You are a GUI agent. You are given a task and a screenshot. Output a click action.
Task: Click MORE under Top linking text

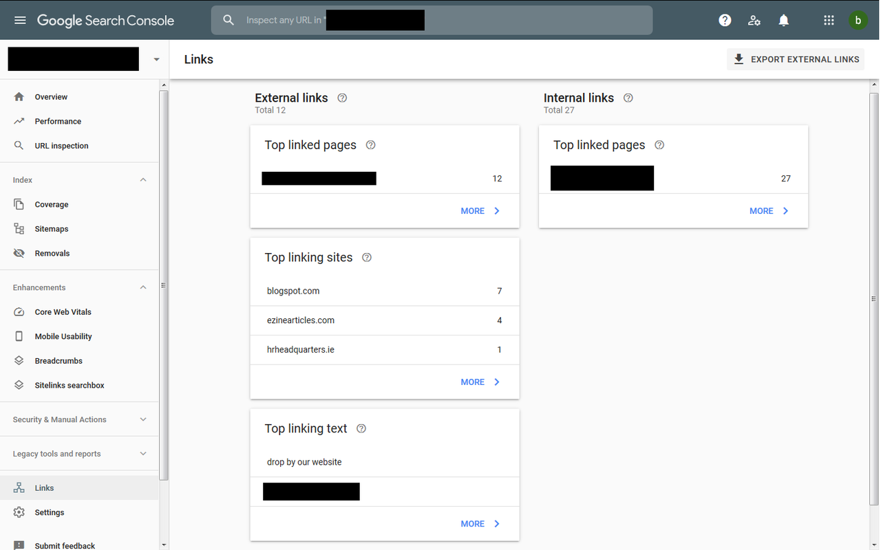(x=480, y=524)
